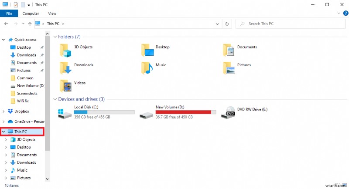Click the navigation pane scrollbar up arrow
349x189 pixels.
(x=47, y=34)
